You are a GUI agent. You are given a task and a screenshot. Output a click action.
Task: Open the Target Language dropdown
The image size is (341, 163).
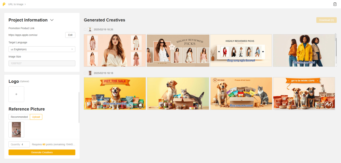(42, 49)
